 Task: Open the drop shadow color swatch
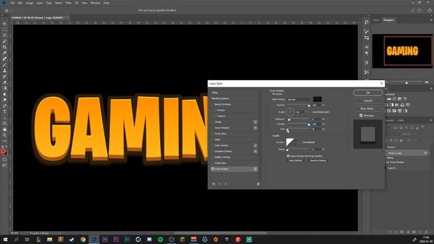[x=317, y=100]
